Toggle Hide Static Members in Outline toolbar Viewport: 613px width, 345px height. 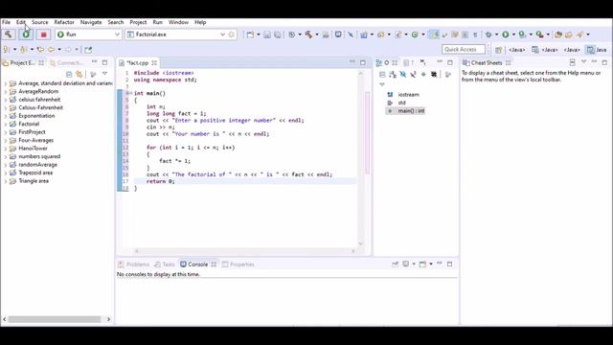click(x=413, y=75)
